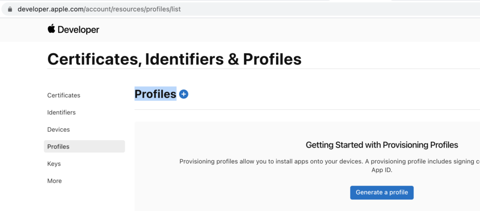This screenshot has height=211, width=480.
Task: Click the highlighted Profiles heading text
Action: click(x=156, y=94)
